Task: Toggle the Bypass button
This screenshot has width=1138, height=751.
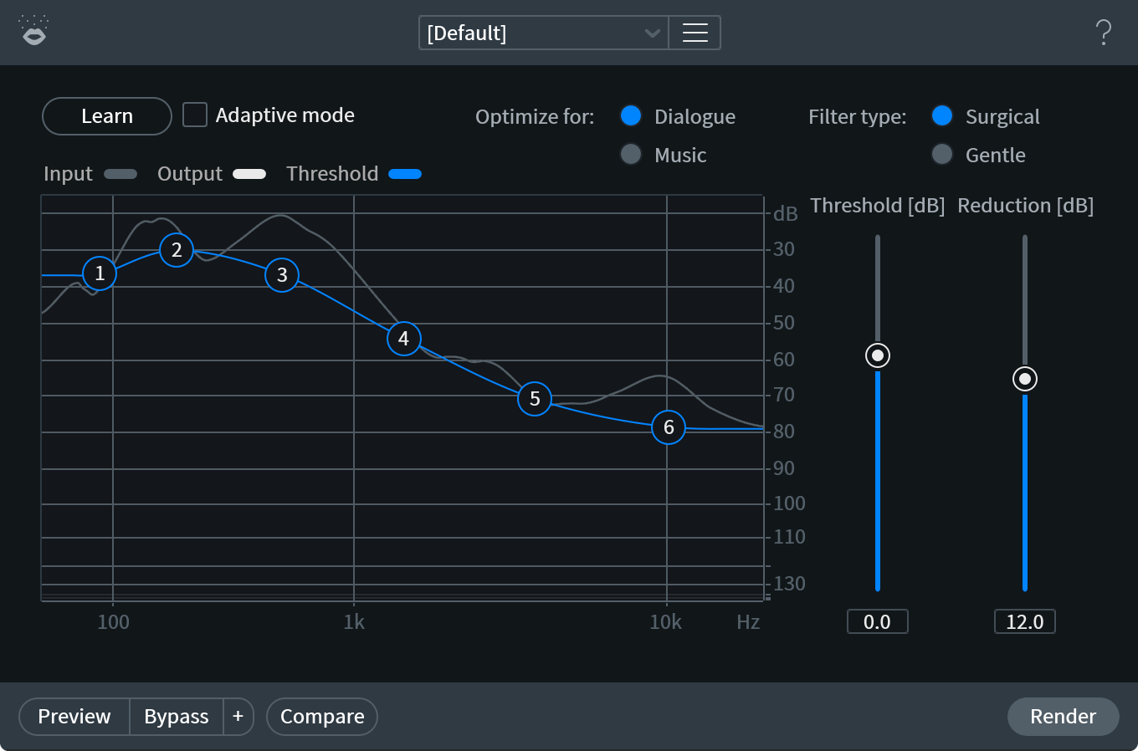Action: pos(177,717)
